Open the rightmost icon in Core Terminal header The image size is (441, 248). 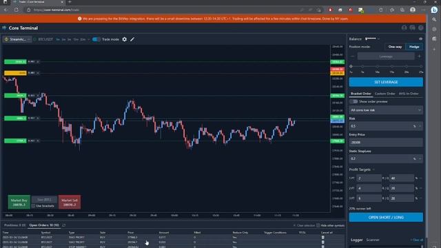[x=421, y=28]
